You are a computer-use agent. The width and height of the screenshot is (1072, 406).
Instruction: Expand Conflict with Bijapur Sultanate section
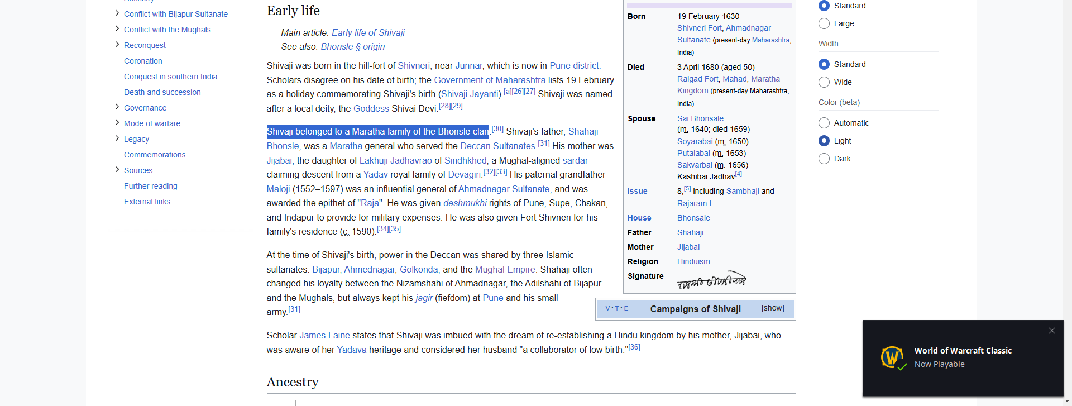pyautogui.click(x=117, y=13)
